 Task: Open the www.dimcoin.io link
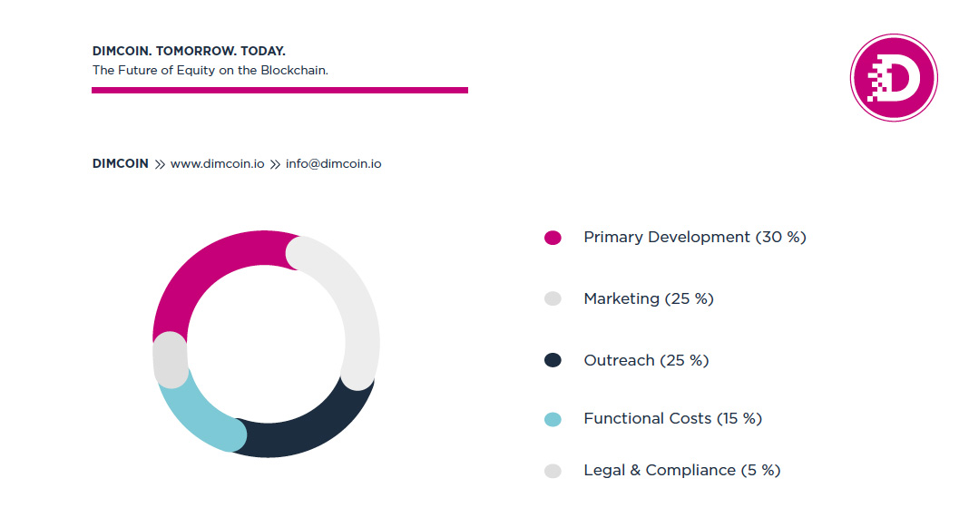pos(218,163)
